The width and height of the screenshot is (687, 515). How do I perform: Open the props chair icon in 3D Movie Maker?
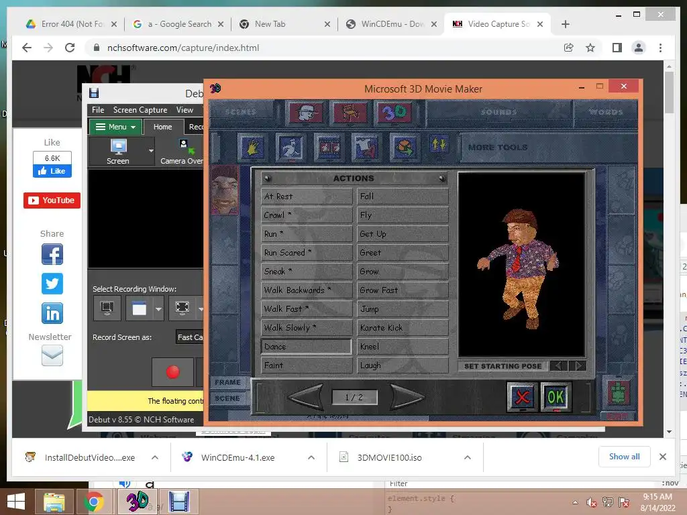349,112
